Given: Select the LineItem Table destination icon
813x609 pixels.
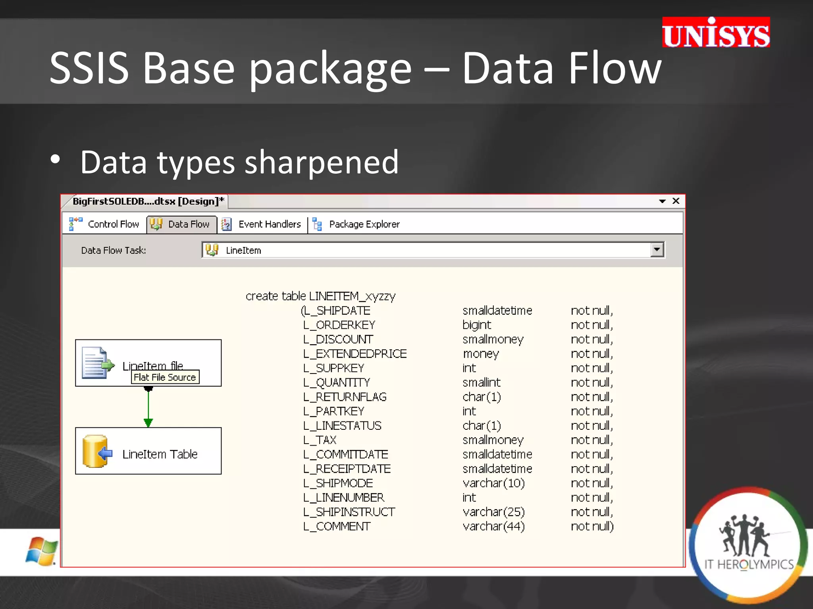Looking at the screenshot, I should coord(97,451).
